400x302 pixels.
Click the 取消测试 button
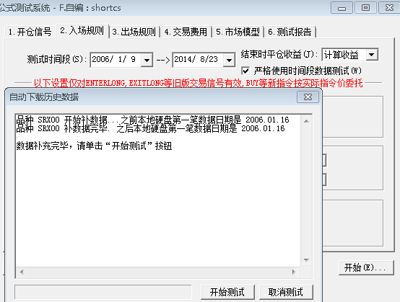(286, 292)
